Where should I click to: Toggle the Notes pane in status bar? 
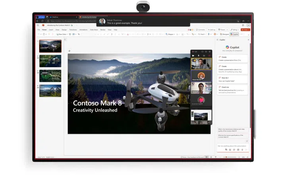(x=184, y=157)
